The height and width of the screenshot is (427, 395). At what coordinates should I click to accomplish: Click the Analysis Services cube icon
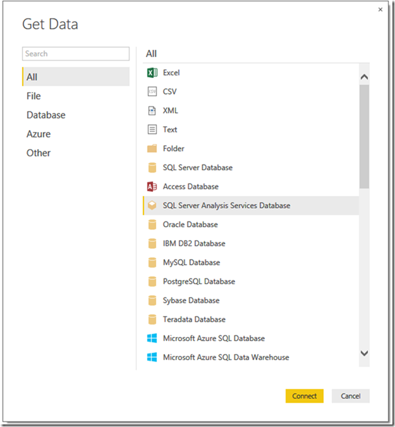152,206
